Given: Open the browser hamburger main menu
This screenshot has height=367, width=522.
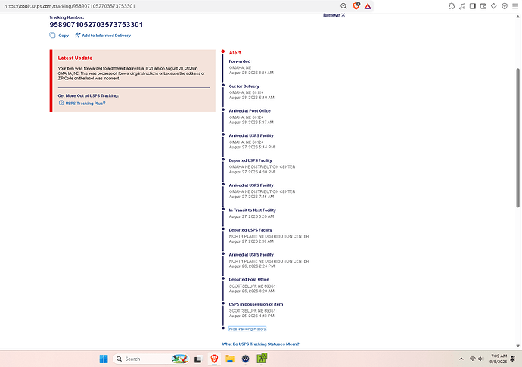Looking at the screenshot, I should coord(515,6).
